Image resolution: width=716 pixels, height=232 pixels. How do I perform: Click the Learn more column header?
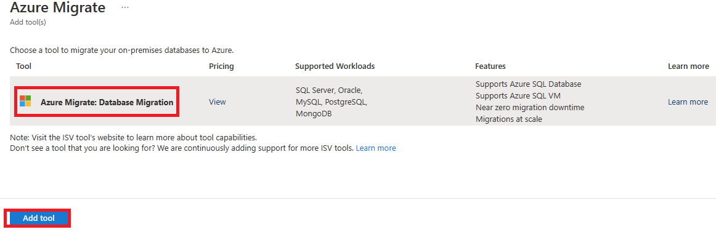coord(688,66)
